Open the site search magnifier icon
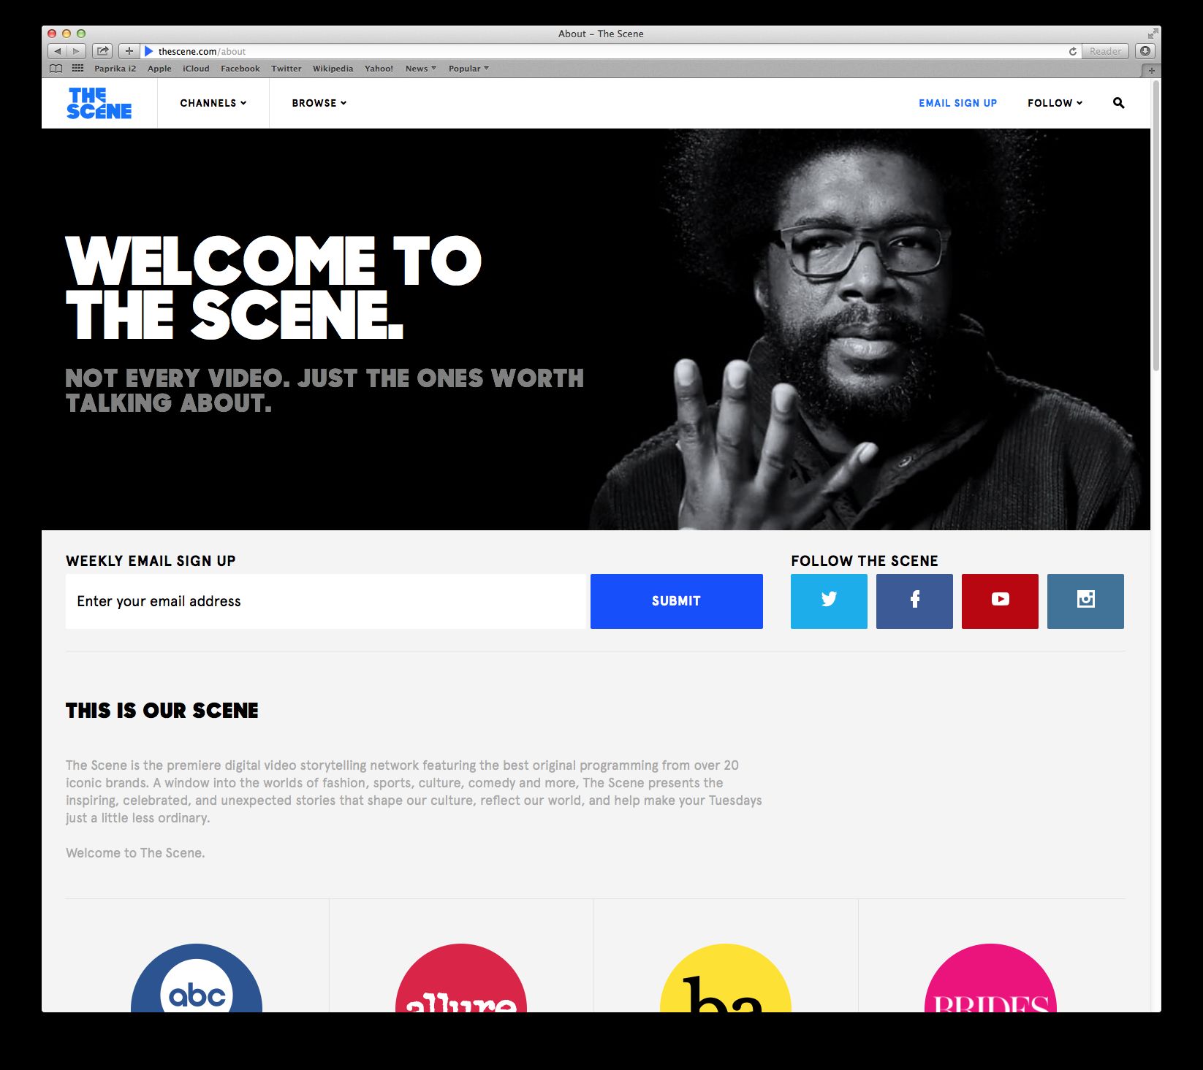This screenshot has width=1203, height=1070. tap(1118, 103)
